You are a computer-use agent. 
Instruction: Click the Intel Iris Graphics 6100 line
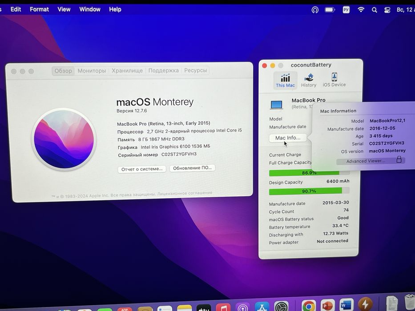(x=164, y=147)
